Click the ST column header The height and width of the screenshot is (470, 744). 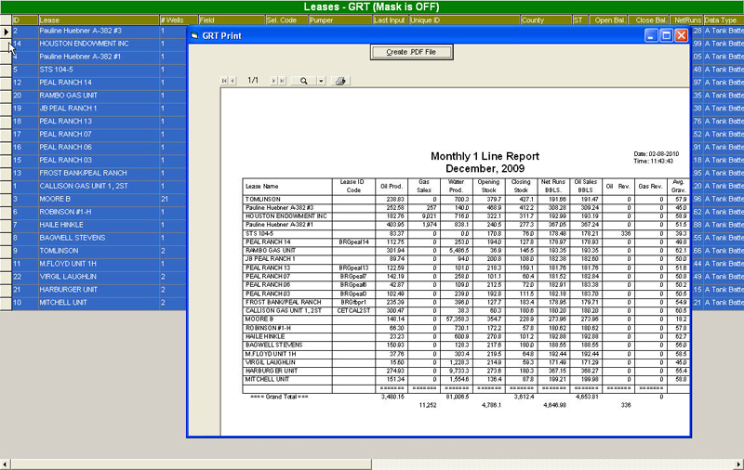580,20
